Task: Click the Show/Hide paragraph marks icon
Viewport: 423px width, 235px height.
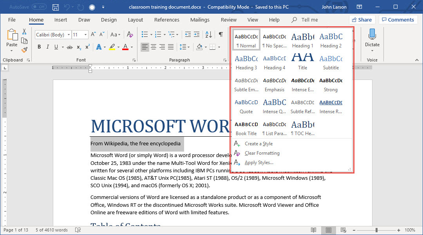Action: 221,34
